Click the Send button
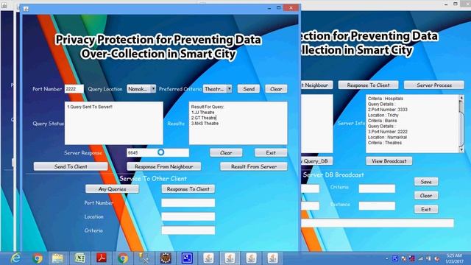 pos(249,88)
